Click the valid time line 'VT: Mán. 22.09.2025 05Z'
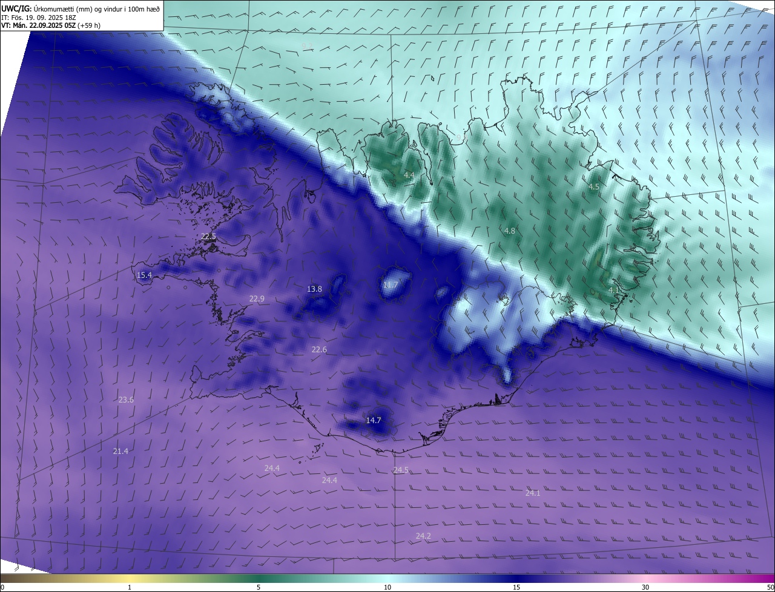The width and height of the screenshot is (775, 592). click(x=39, y=25)
